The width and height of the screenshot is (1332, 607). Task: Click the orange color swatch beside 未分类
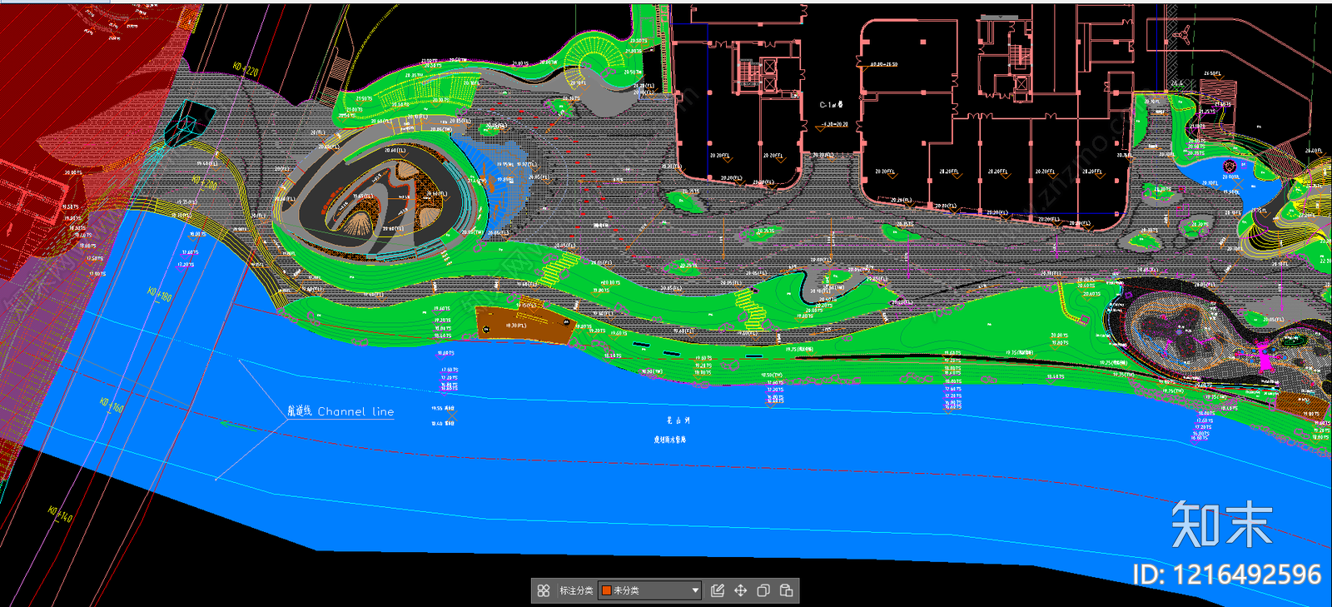pyautogui.click(x=607, y=590)
